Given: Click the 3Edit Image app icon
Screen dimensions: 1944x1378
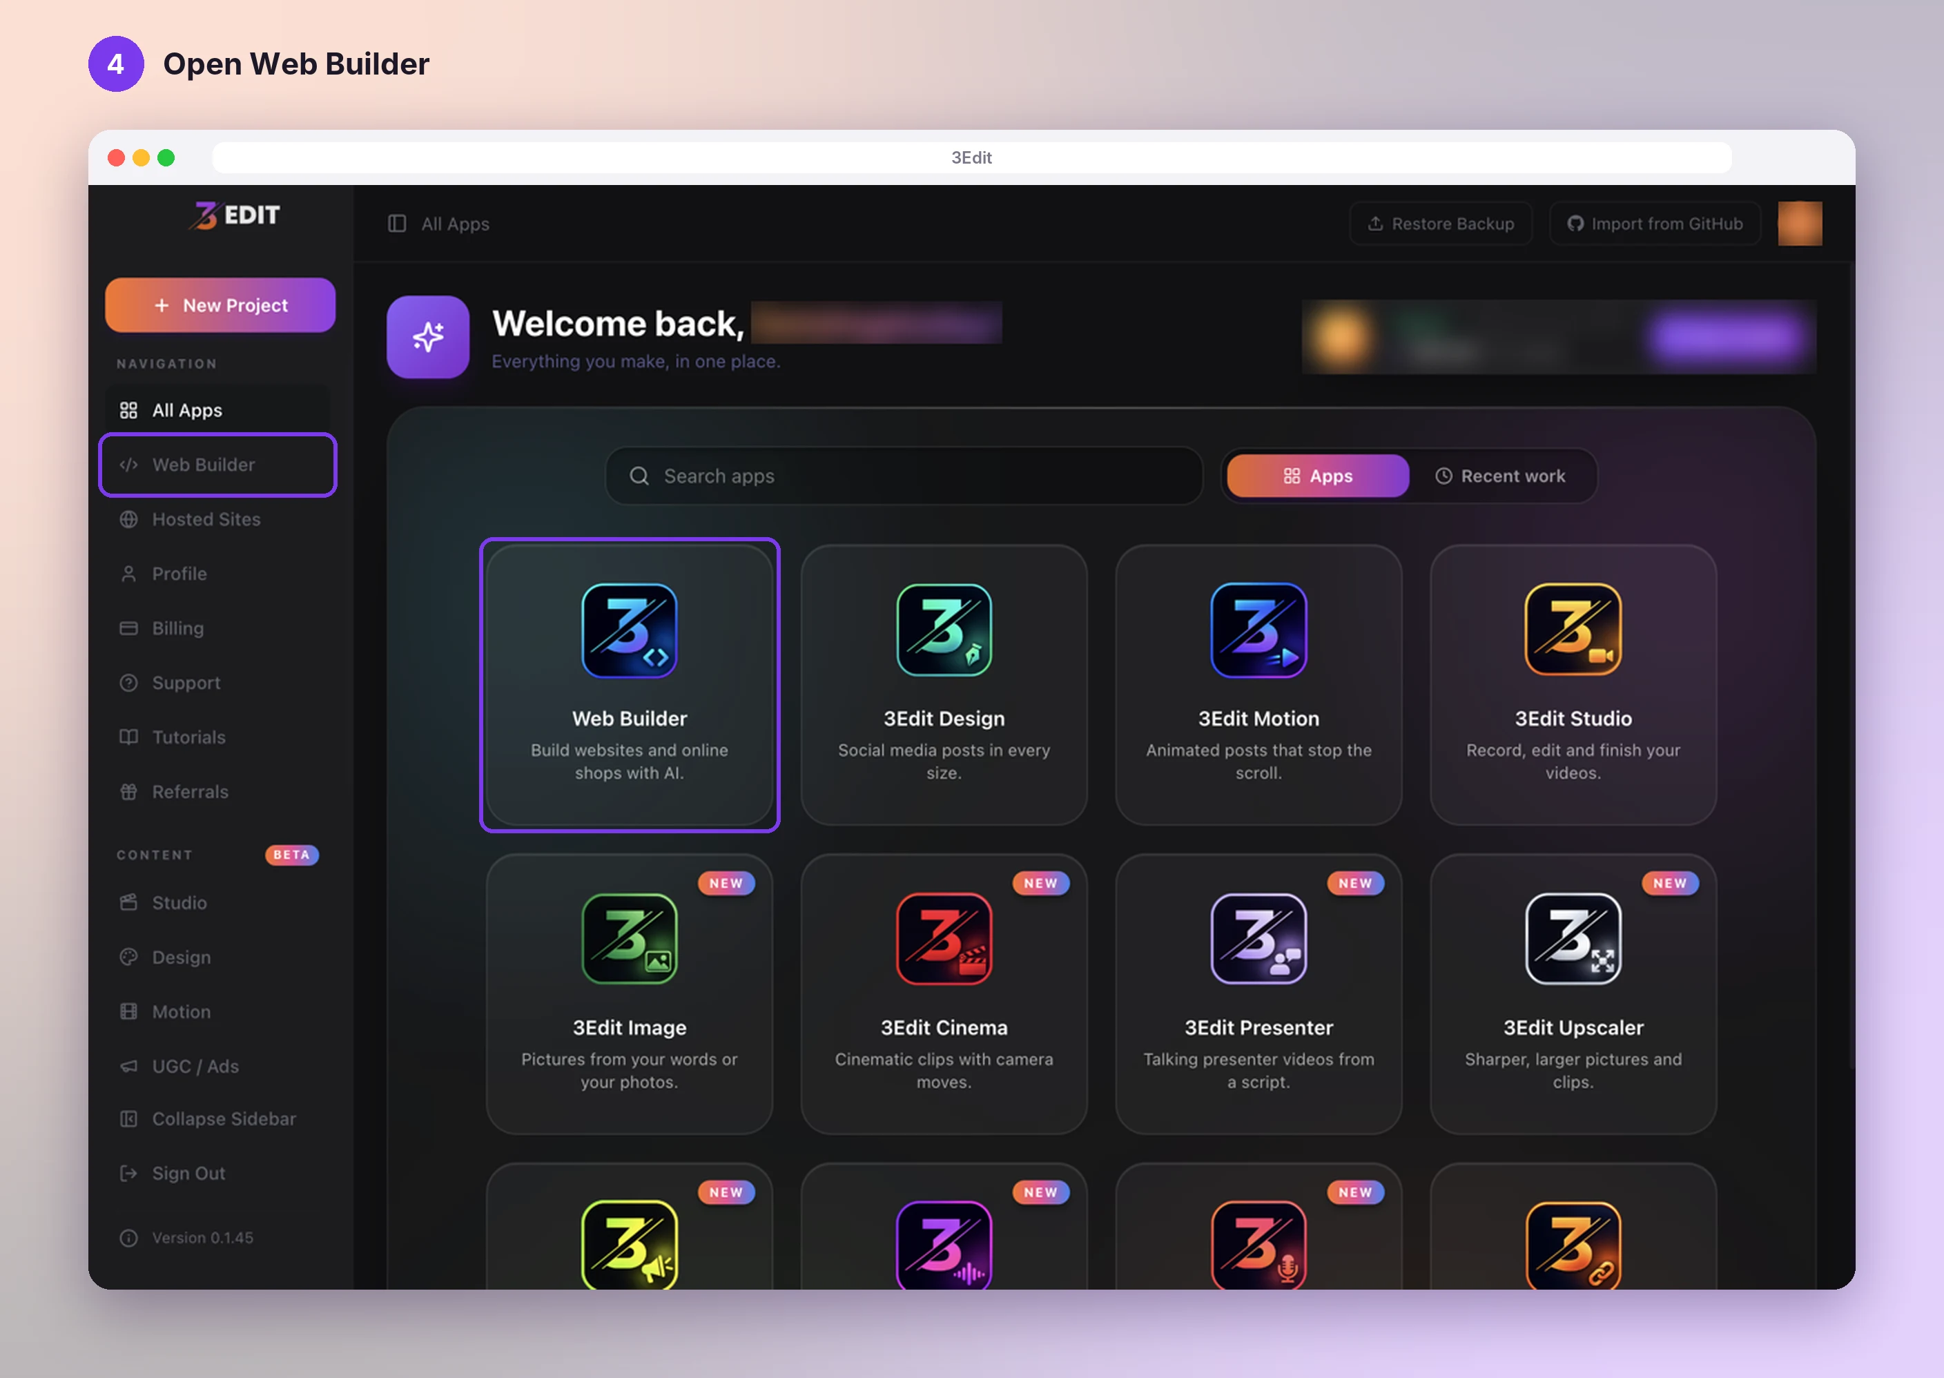Looking at the screenshot, I should [x=629, y=938].
